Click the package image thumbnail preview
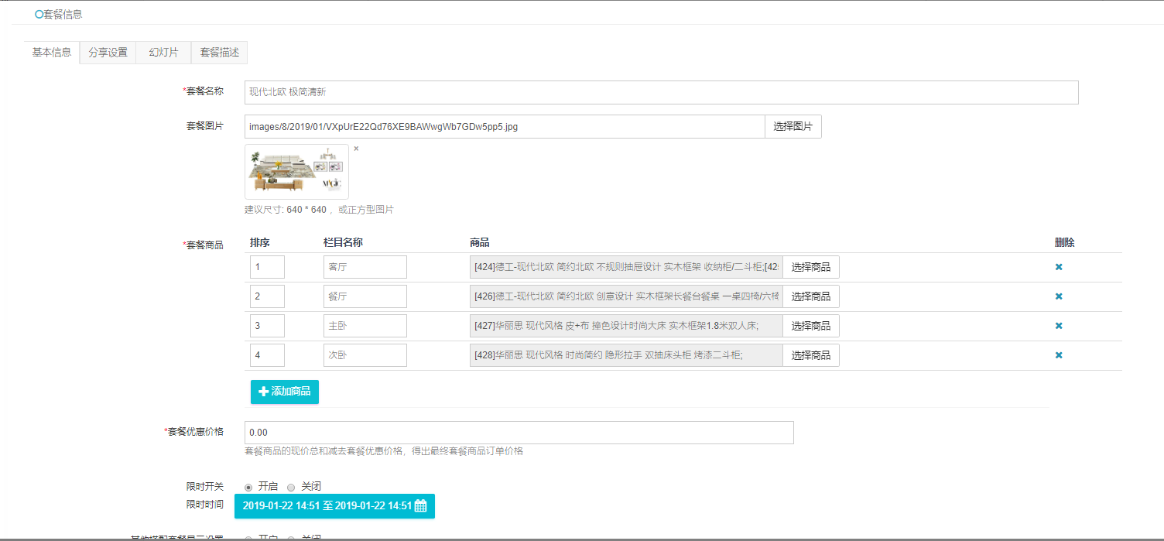The image size is (1164, 541). pos(296,172)
